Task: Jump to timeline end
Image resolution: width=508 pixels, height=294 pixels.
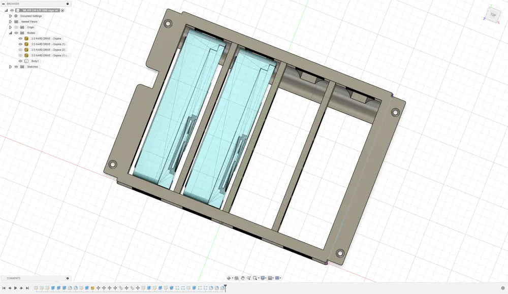Action: tap(27, 288)
